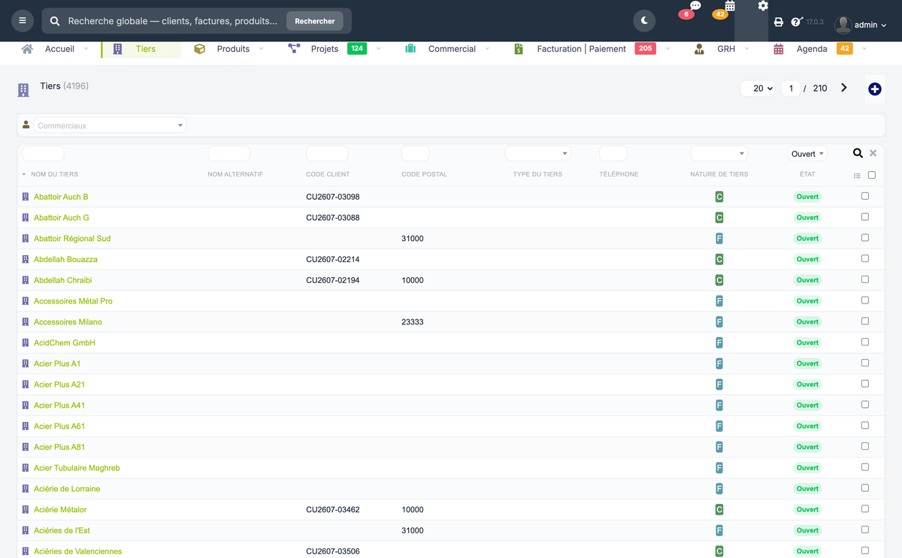Sort by Nom du tiers column header
The width and height of the screenshot is (902, 558).
click(x=54, y=174)
